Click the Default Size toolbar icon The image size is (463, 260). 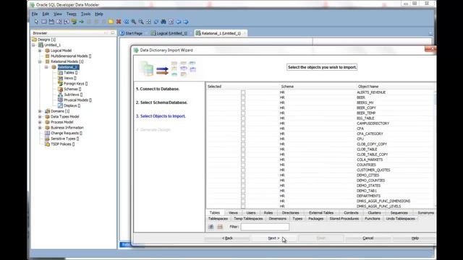[156, 22]
